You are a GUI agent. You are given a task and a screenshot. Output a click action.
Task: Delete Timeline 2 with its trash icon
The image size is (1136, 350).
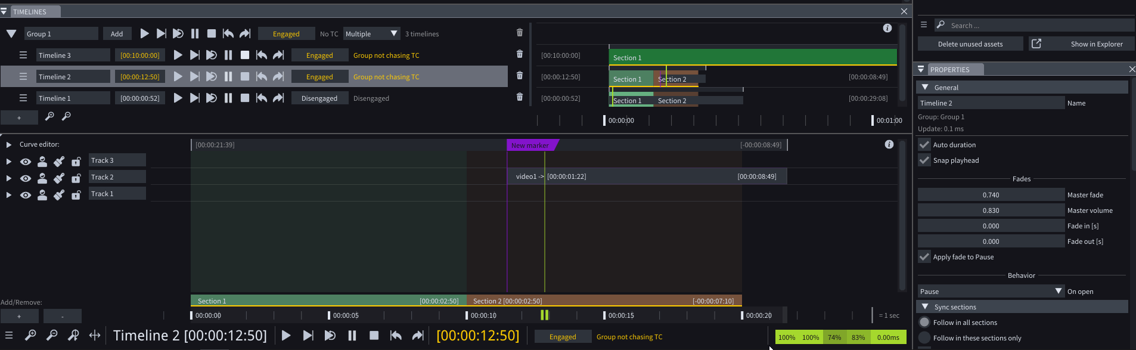(x=520, y=76)
